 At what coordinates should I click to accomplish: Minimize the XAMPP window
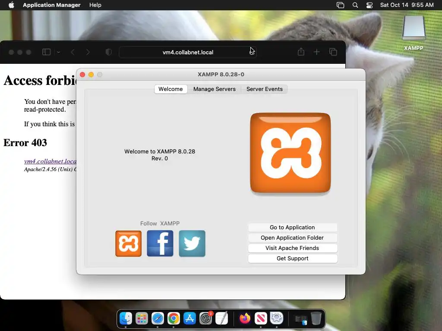91,75
